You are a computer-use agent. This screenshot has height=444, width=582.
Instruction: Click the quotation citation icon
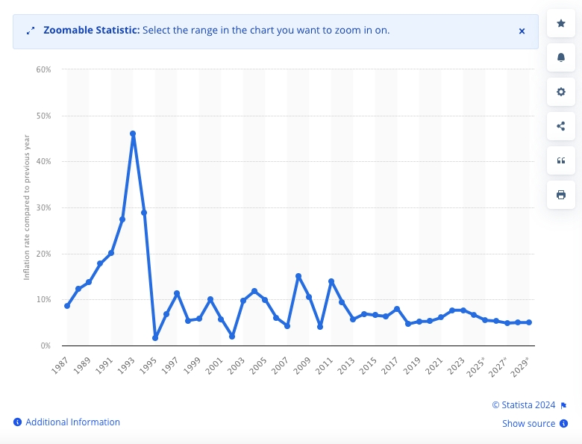[x=561, y=160]
